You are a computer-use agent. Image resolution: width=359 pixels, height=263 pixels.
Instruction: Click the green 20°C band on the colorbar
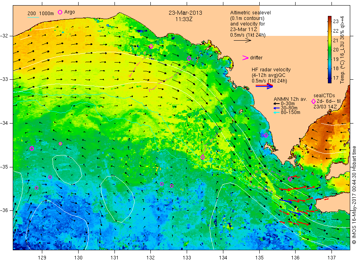329,50
